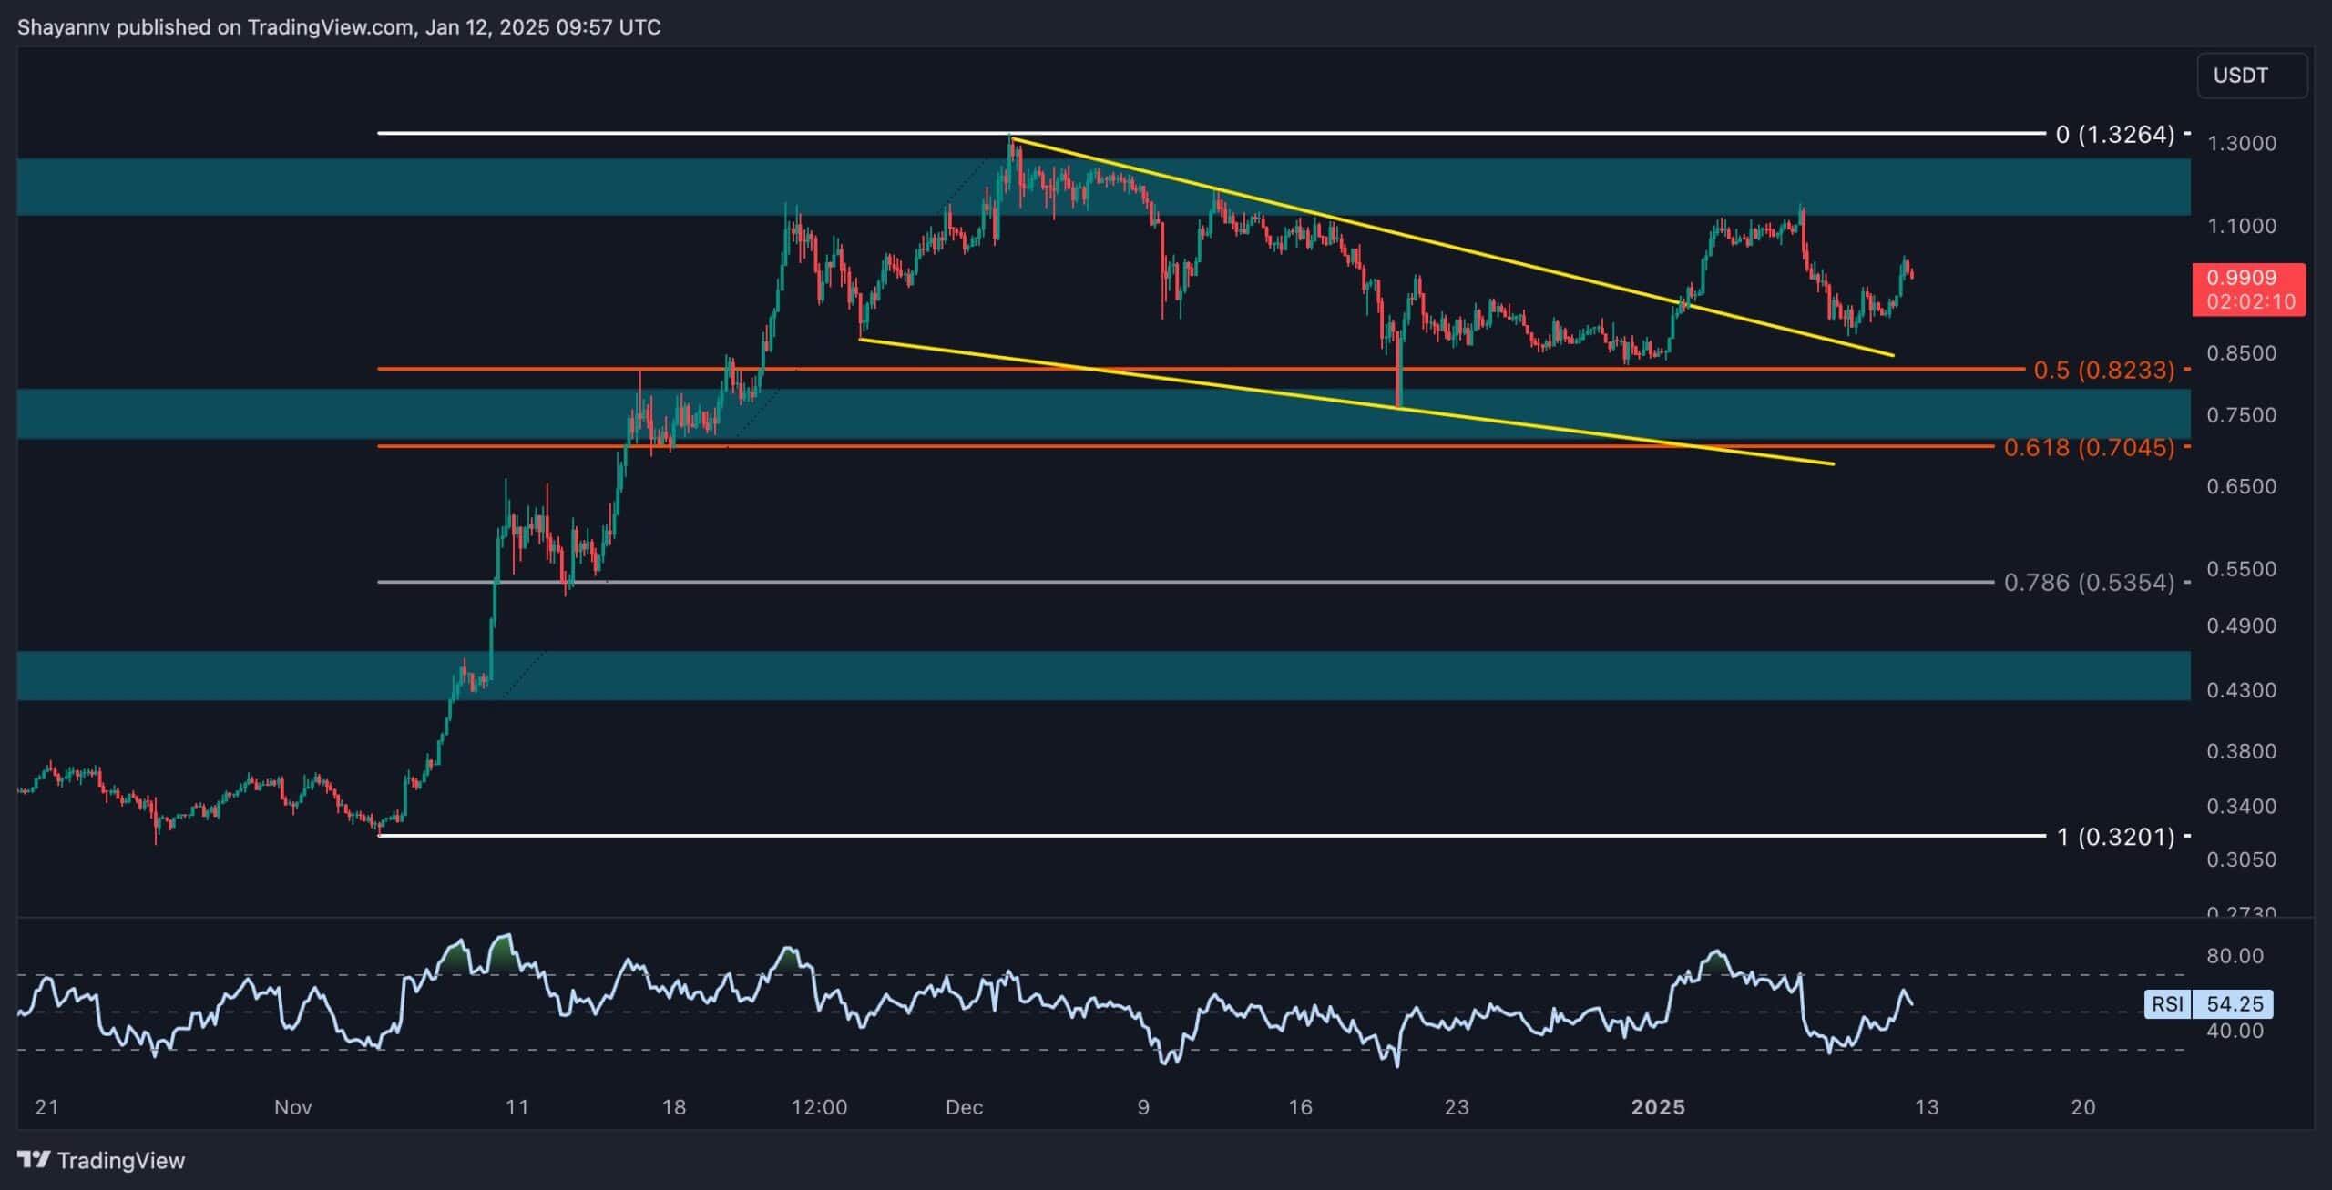Click the RSI value 54.25 badge
2332x1190 pixels.
[x=2235, y=1003]
